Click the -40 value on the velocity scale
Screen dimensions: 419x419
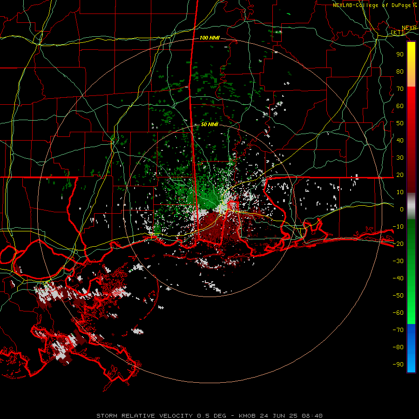coord(398,278)
